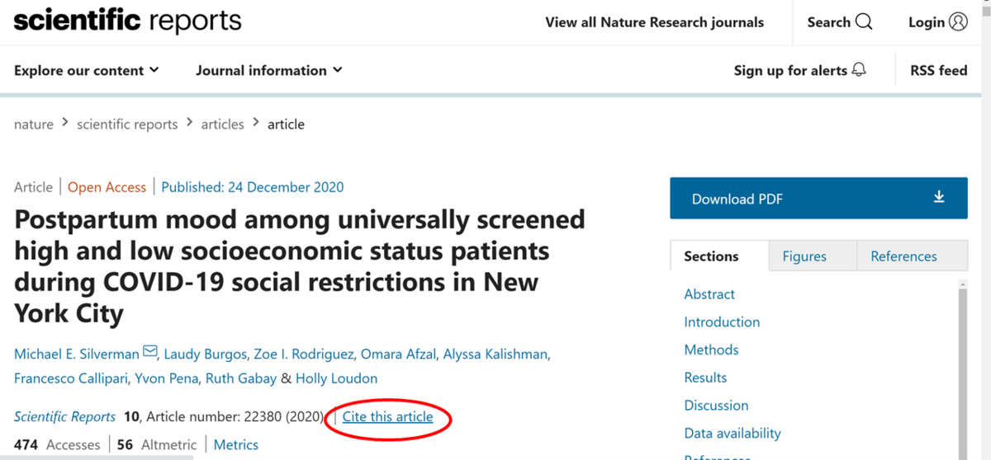Click the search magnifier icon
Image resolution: width=991 pixels, height=460 pixels.
coord(864,22)
